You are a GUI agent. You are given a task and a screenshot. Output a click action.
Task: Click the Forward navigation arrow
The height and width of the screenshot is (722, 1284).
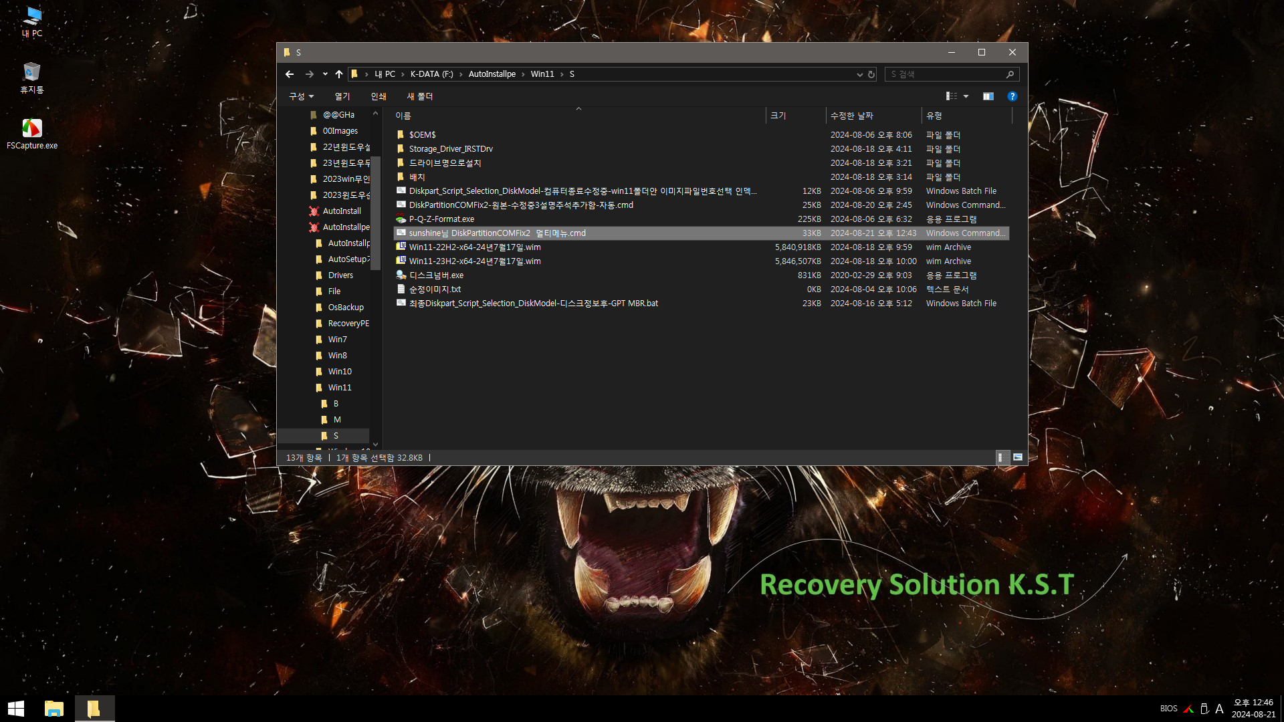click(309, 74)
